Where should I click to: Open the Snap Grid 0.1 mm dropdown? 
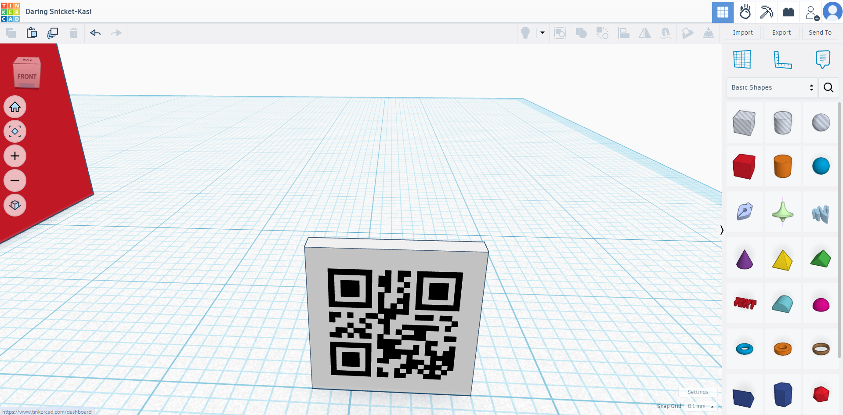[x=701, y=406]
